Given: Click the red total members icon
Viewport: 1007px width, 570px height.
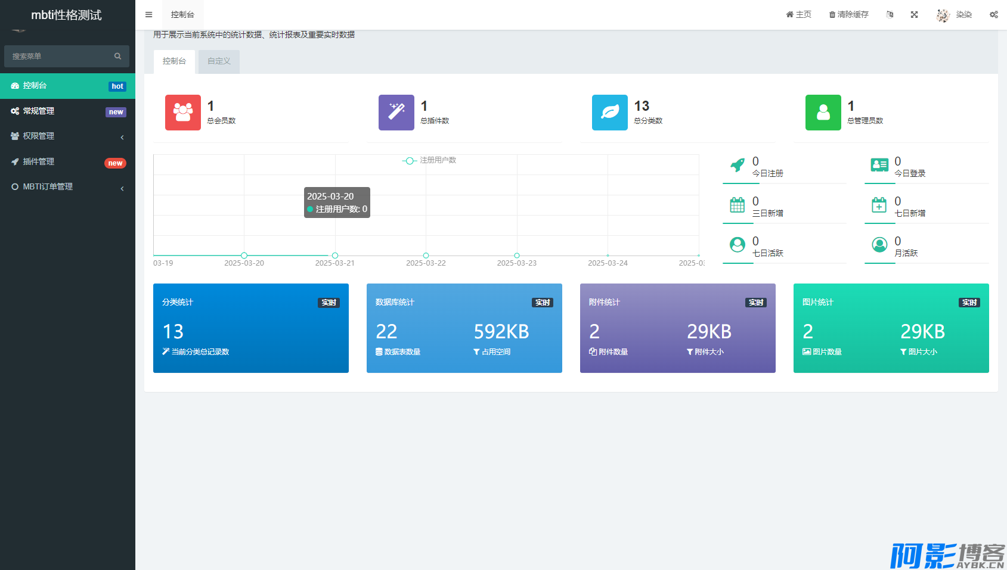Looking at the screenshot, I should coord(183,113).
